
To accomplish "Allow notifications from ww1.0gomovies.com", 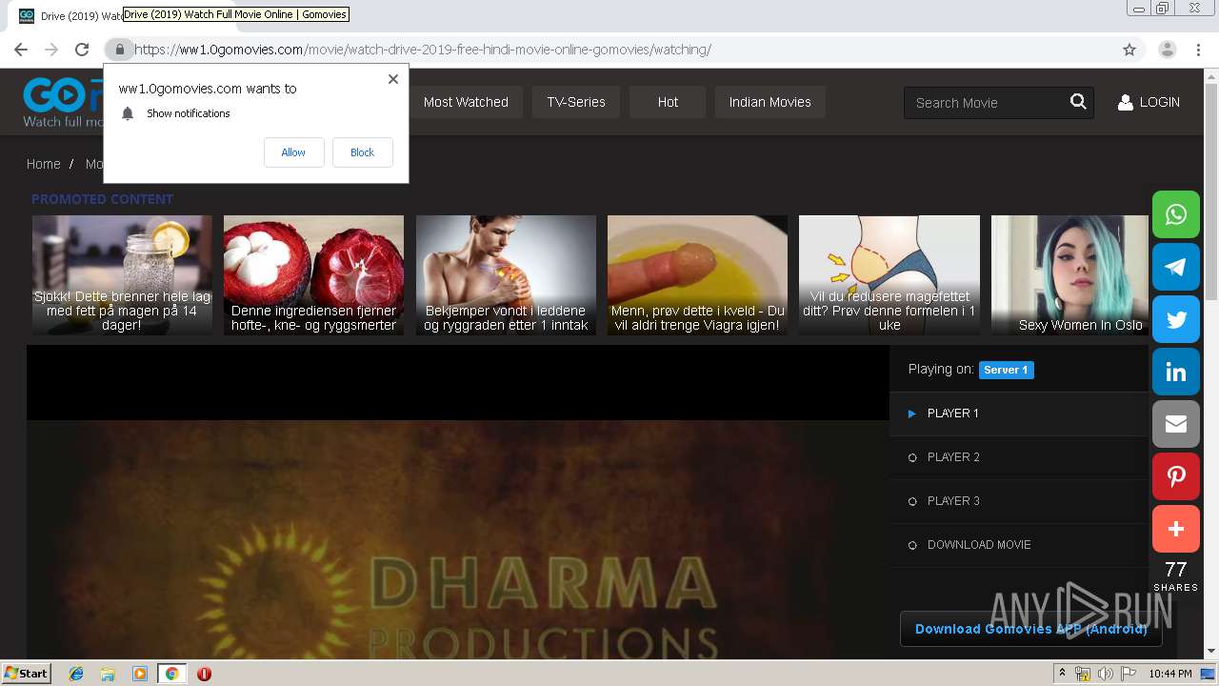I will (x=293, y=152).
